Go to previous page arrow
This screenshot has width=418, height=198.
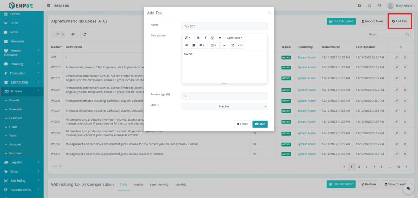tap(344, 167)
